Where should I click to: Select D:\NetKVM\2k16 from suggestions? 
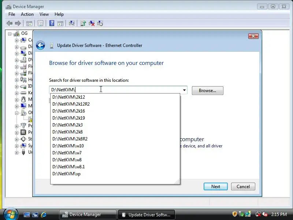[x=115, y=111]
